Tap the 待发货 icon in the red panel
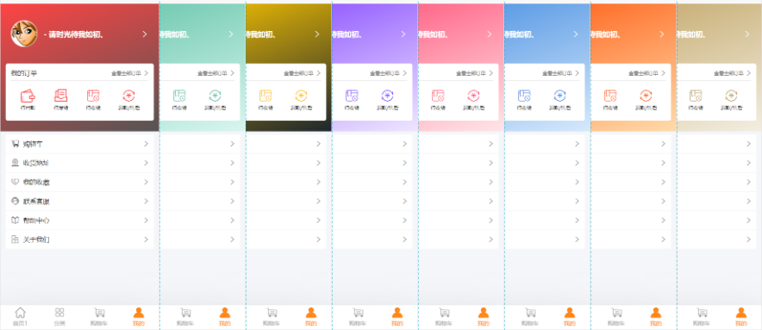The height and width of the screenshot is (330, 762). tap(60, 96)
